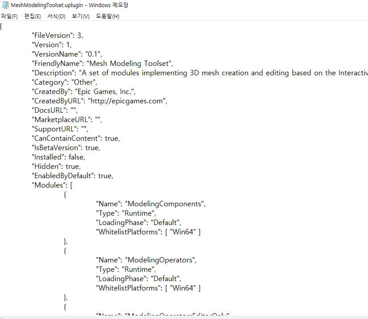368x319 pixels.
Task: Click the "Name": "ModelingOperators" line
Action: [x=146, y=260]
